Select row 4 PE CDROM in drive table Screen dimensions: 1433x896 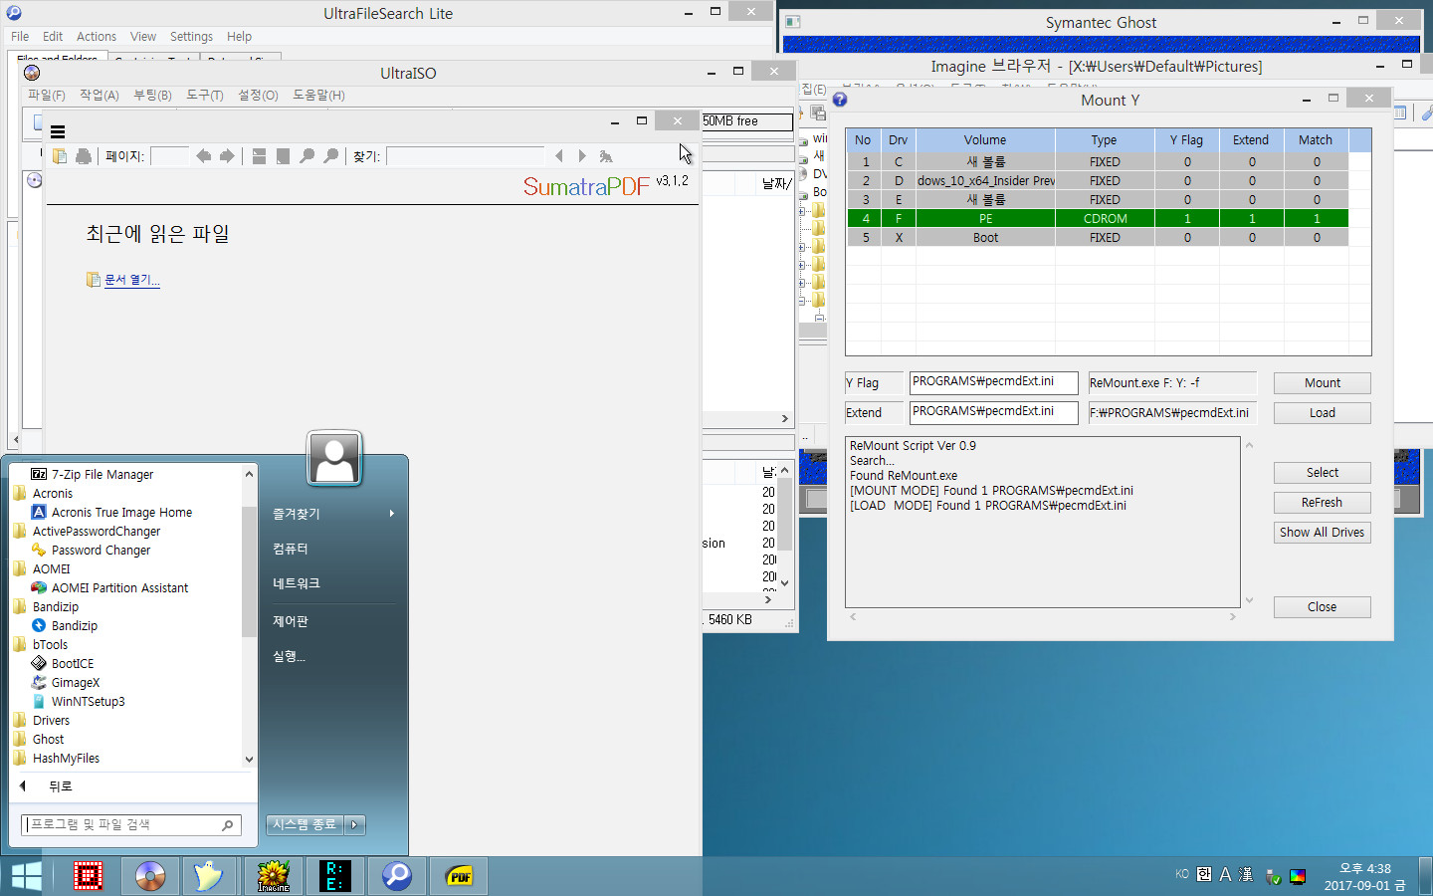tap(1097, 219)
